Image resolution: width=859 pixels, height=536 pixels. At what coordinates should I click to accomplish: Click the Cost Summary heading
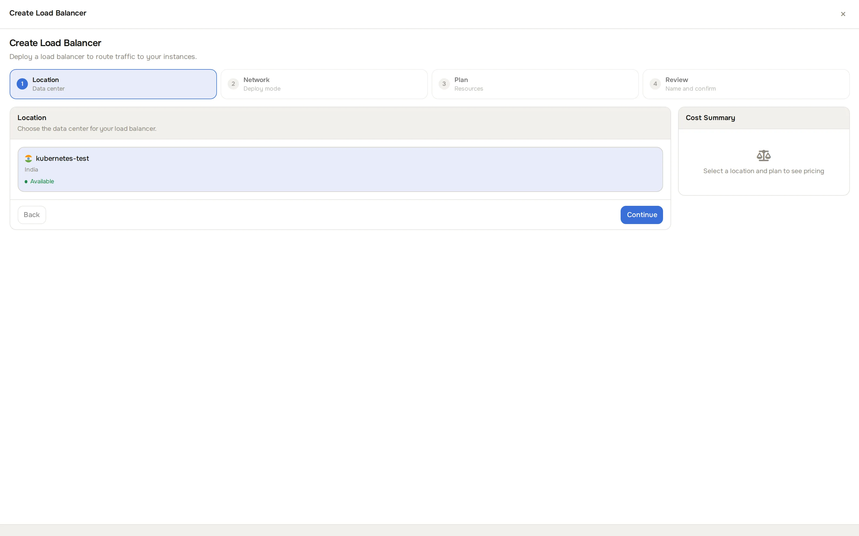tap(710, 118)
